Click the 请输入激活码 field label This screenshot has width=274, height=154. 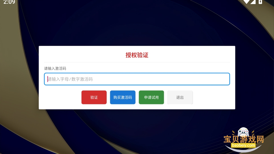click(55, 68)
